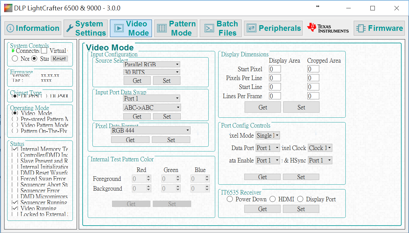Choose the HDMI receiver option

point(273,199)
